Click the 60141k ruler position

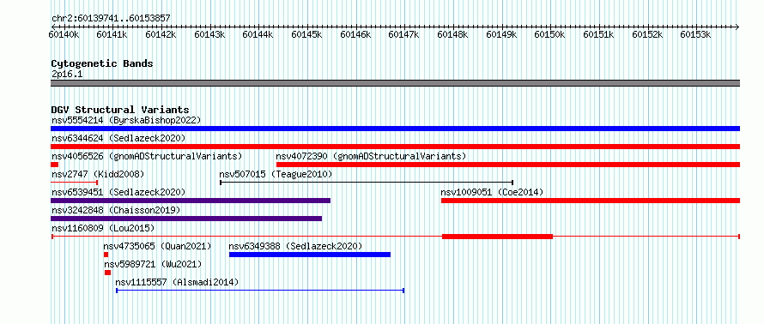(x=112, y=34)
